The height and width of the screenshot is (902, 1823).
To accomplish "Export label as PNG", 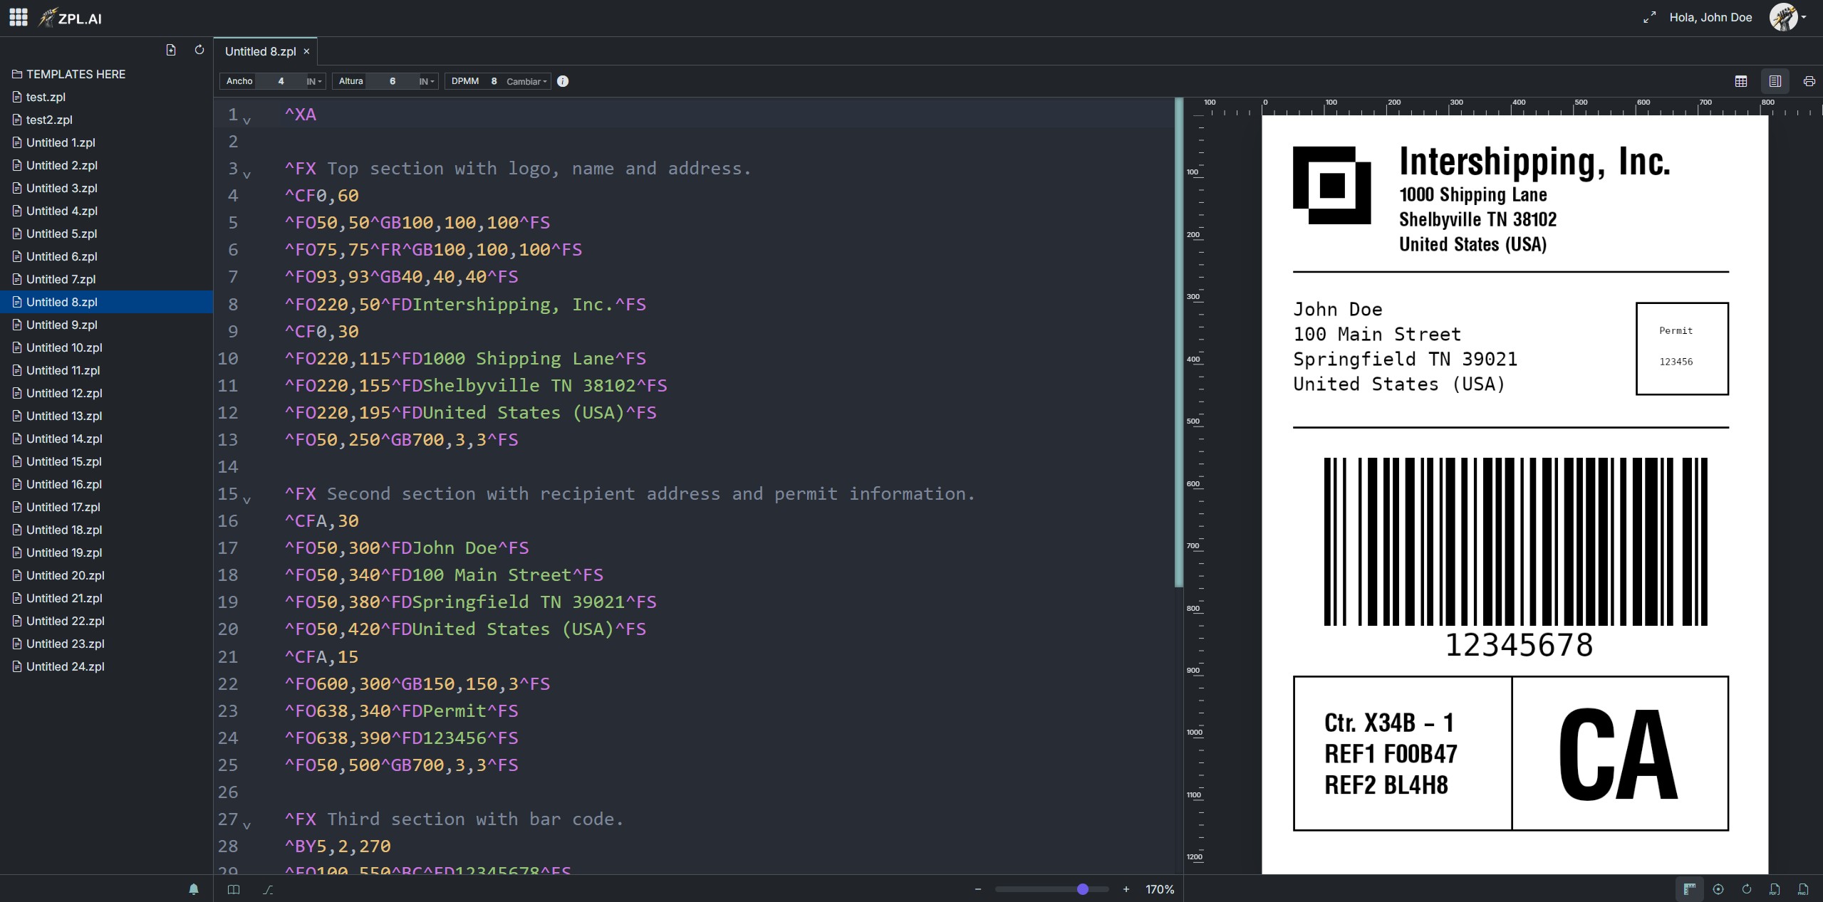I will point(1803,889).
